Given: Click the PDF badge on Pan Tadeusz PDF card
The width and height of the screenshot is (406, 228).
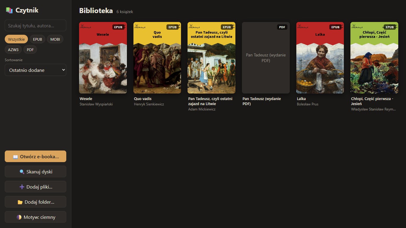Looking at the screenshot, I should [282, 27].
